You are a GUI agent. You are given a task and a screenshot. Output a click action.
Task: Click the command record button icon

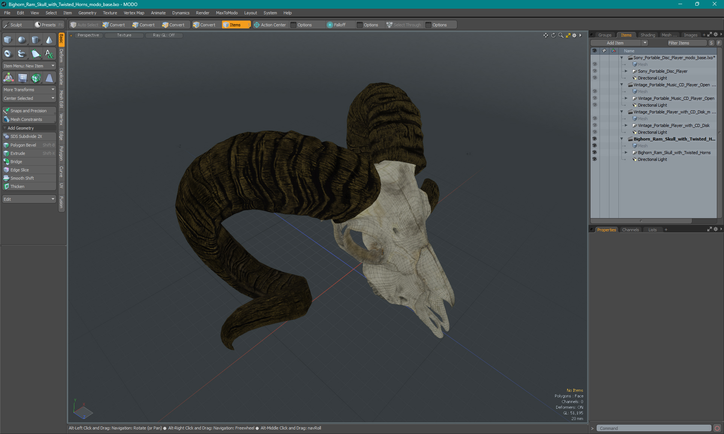tap(717, 428)
